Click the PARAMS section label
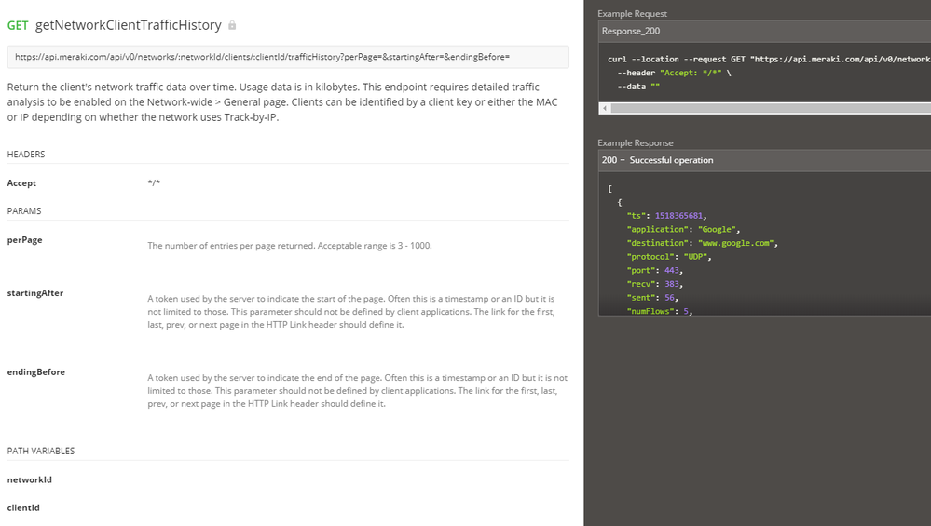Image resolution: width=931 pixels, height=526 pixels. point(24,211)
